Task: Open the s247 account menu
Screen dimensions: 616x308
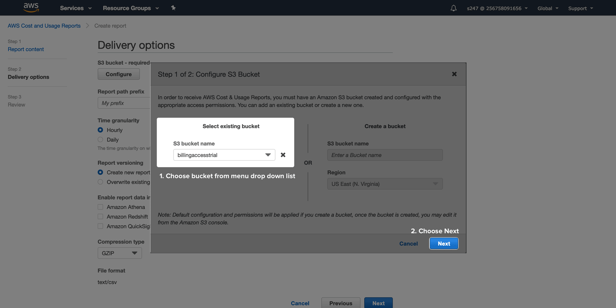Action: [497, 8]
